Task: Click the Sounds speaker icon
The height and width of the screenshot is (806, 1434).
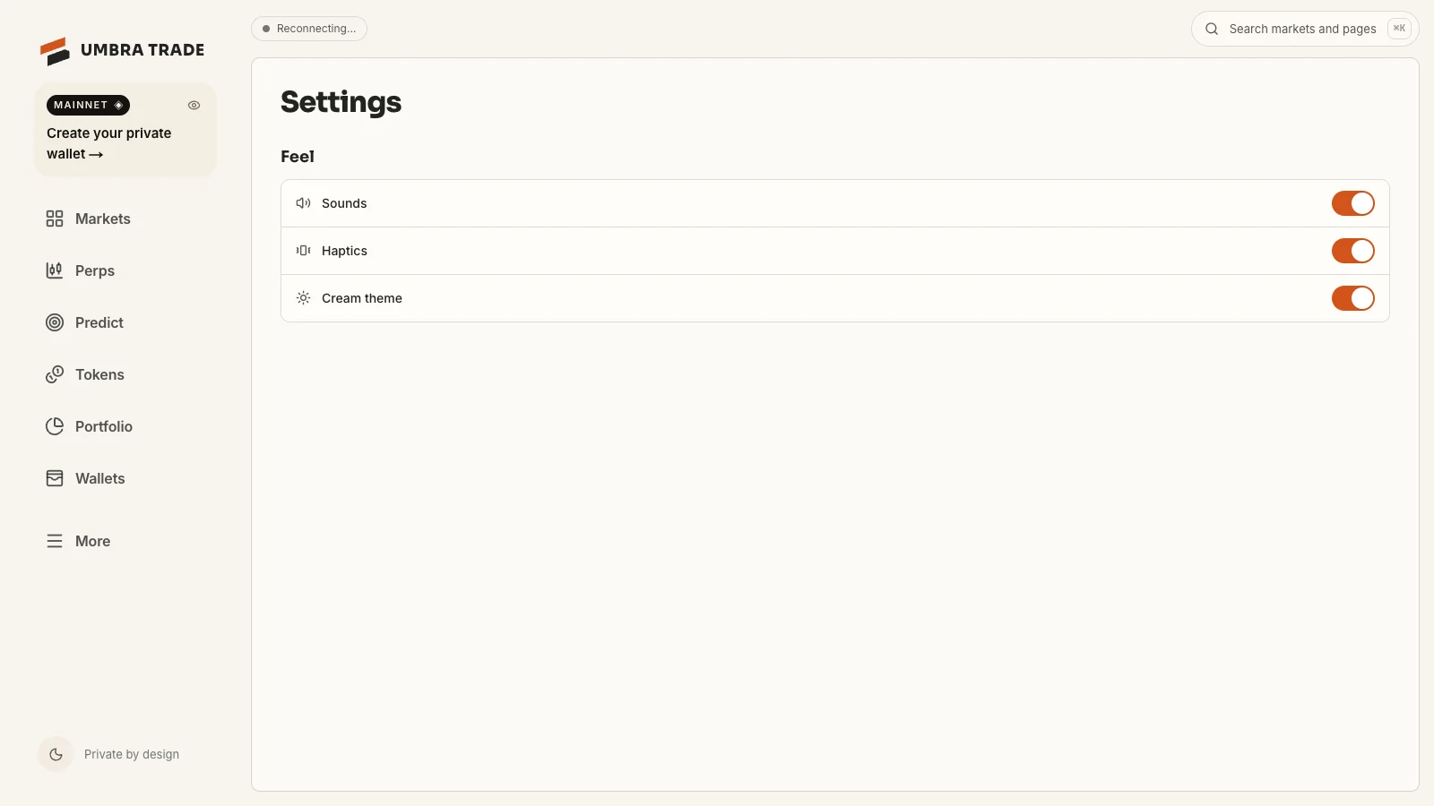Action: coord(304,203)
